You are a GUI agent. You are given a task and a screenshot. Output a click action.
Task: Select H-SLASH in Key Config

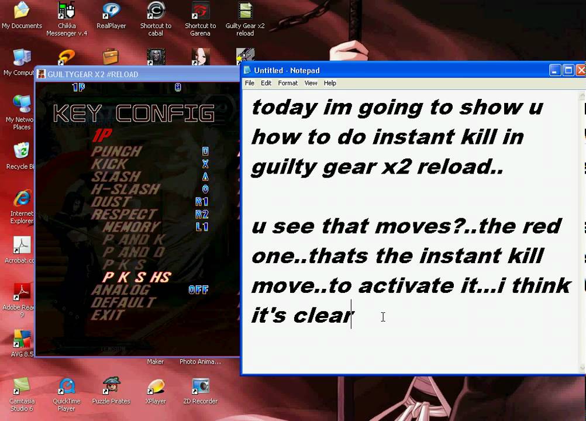coord(126,189)
